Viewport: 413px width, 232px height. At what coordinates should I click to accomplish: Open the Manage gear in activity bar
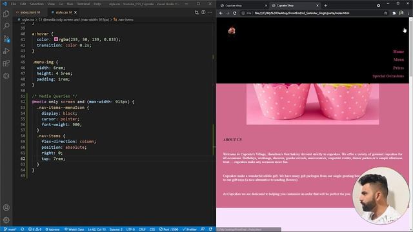pyautogui.click(x=6, y=220)
